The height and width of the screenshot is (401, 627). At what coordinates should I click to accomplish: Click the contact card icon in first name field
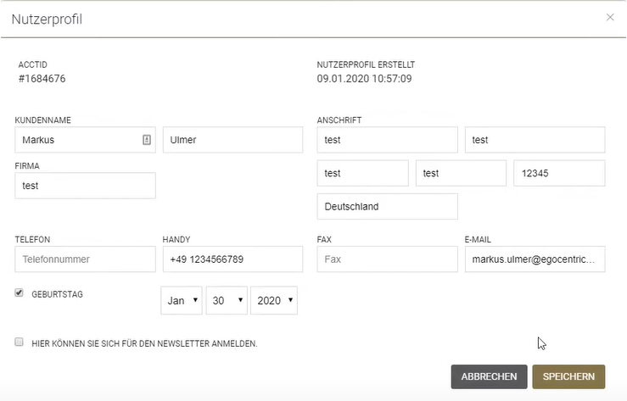coord(146,140)
